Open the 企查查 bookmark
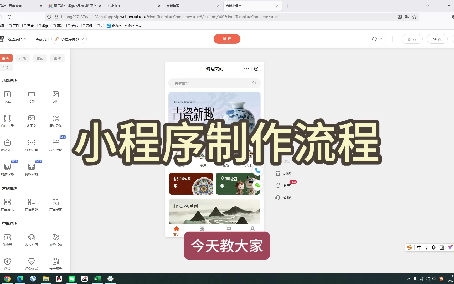 tap(126, 26)
